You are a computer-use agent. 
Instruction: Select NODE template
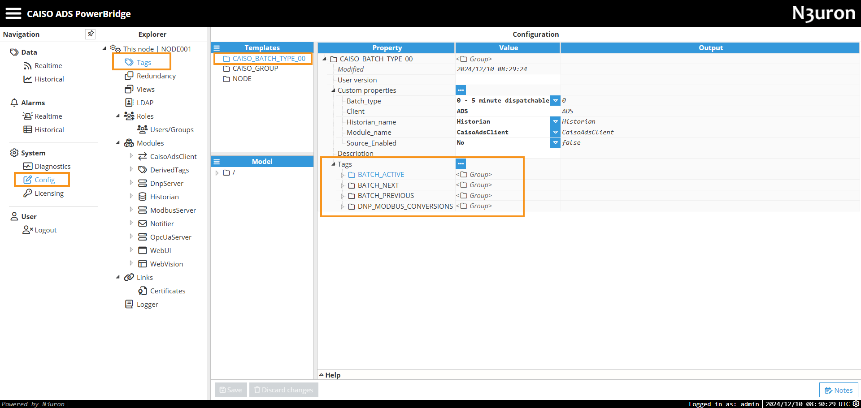click(242, 79)
